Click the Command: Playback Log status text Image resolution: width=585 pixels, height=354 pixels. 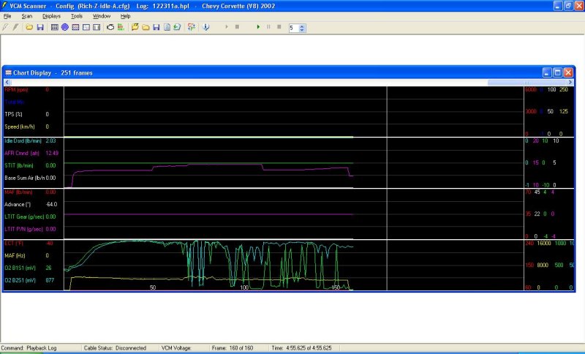coord(29,348)
